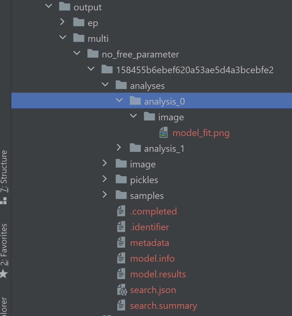Screen dimensions: 292x316
Task: Click the image folder icon inside analysis_0
Action: click(x=149, y=116)
